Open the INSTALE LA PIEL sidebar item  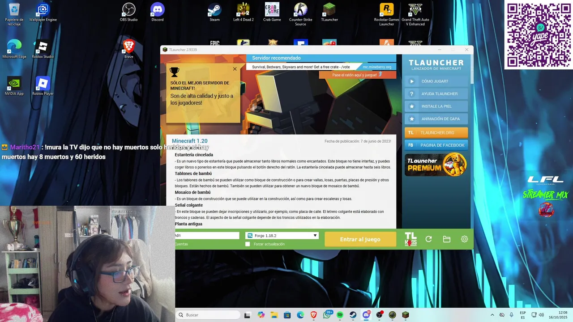click(x=436, y=106)
